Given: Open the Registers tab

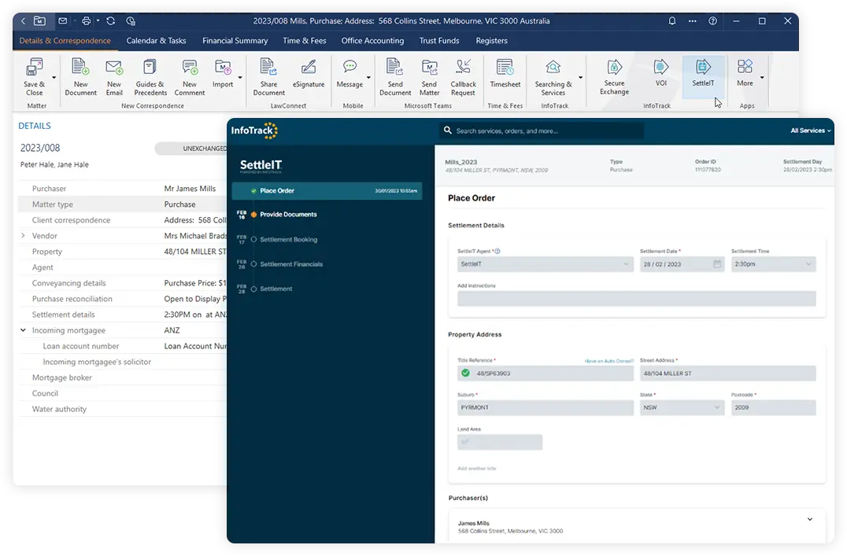Looking at the screenshot, I should click(x=491, y=40).
